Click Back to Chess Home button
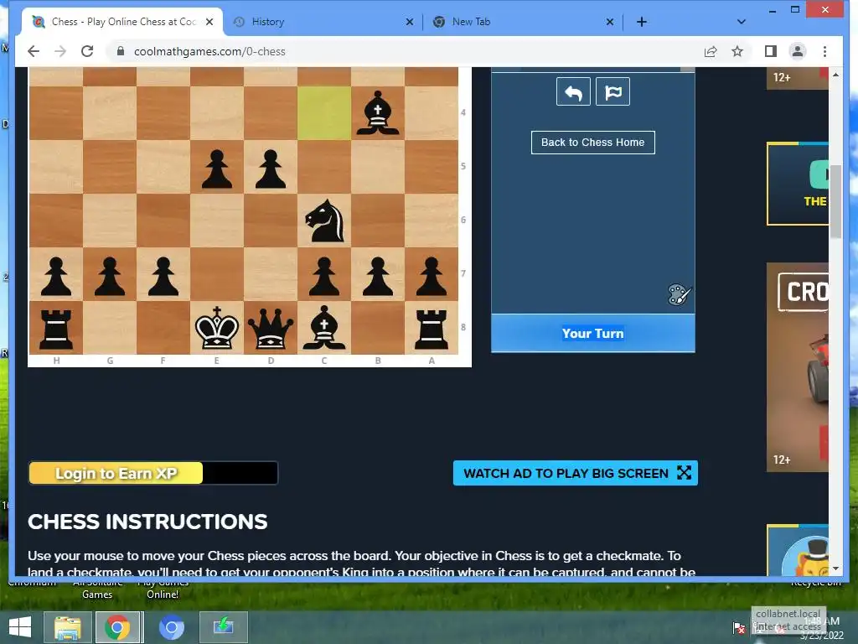The width and height of the screenshot is (858, 644). coord(592,143)
